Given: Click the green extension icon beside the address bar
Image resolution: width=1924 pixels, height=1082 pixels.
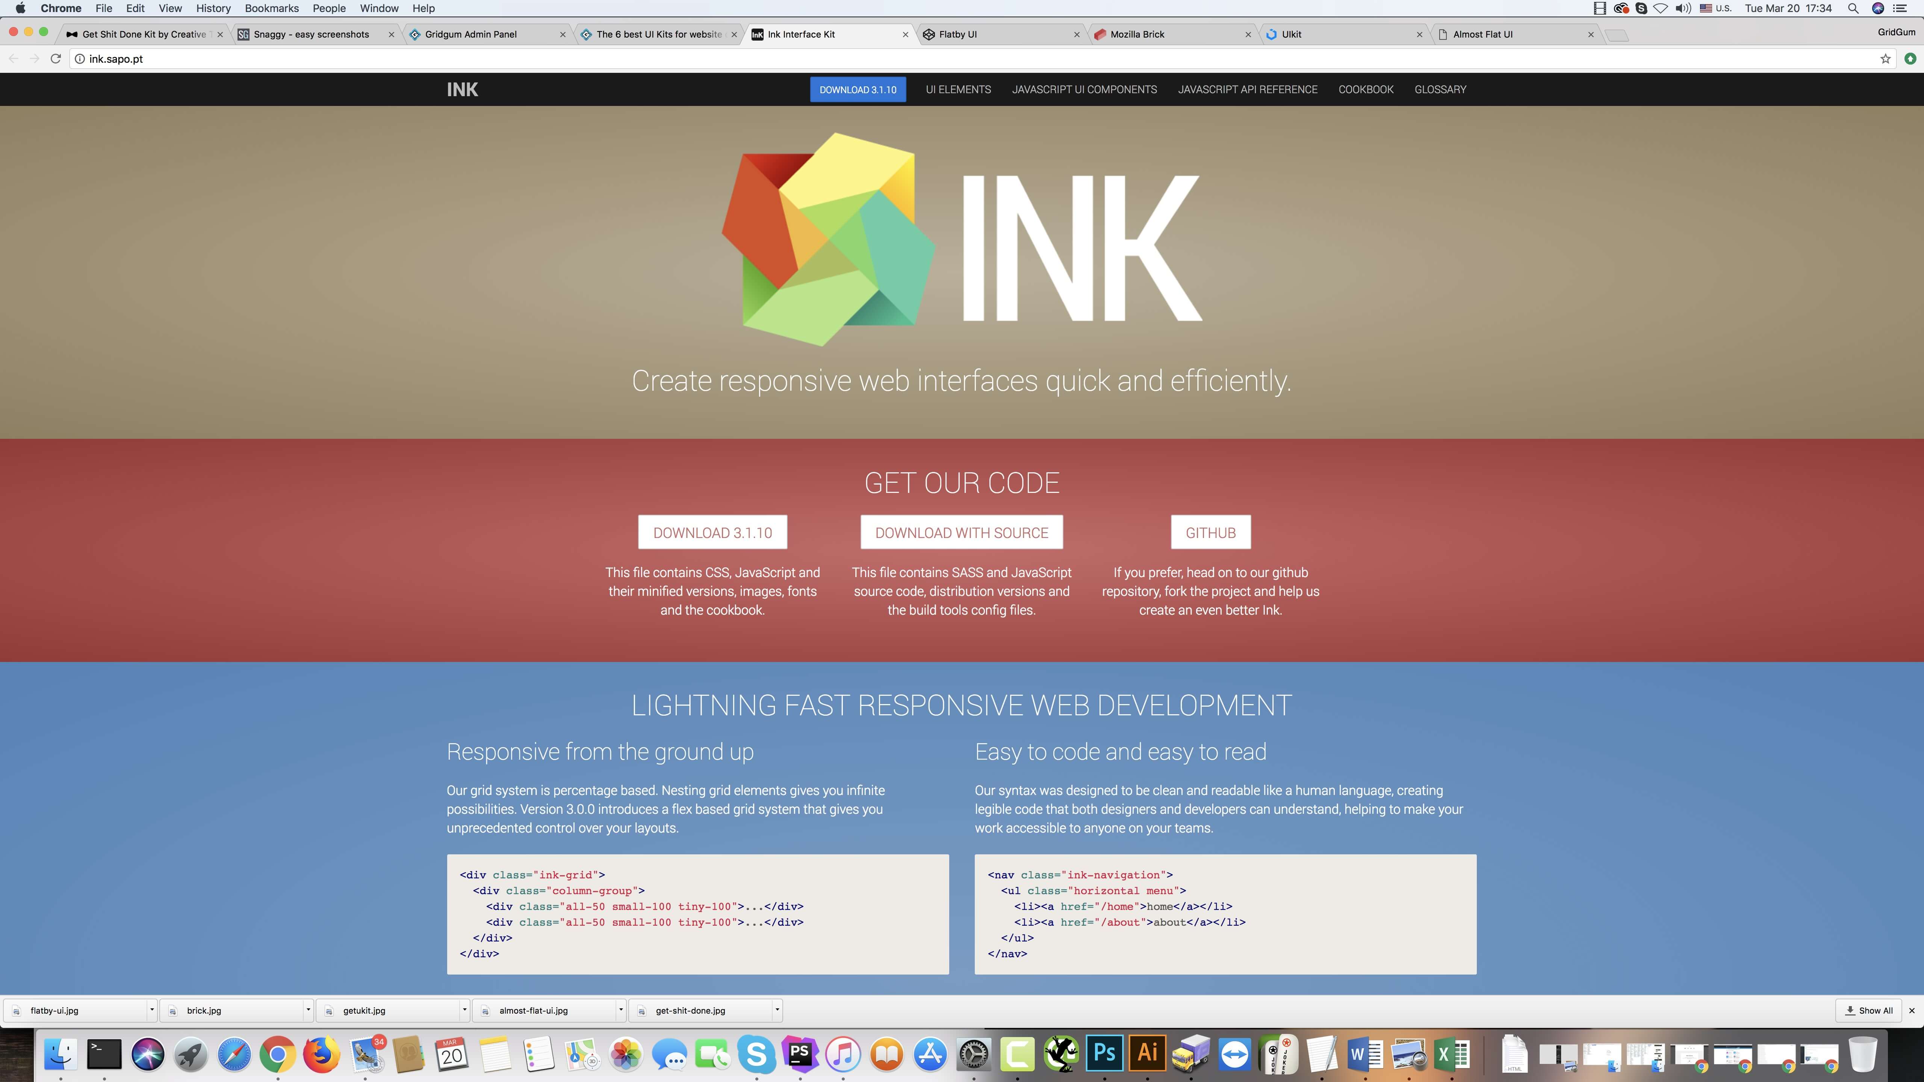Looking at the screenshot, I should [x=1910, y=59].
